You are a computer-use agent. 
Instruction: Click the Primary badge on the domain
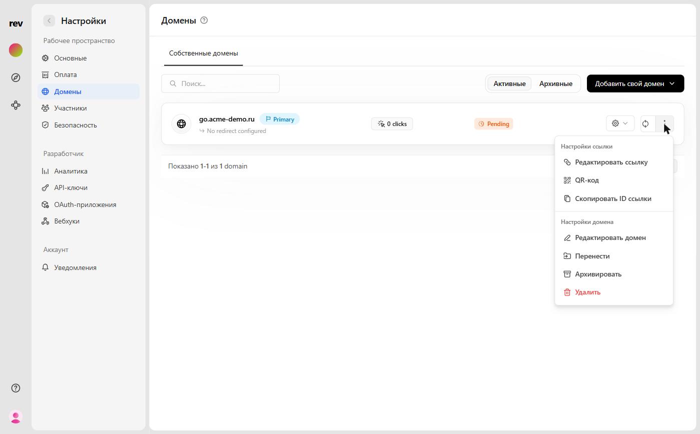click(280, 119)
